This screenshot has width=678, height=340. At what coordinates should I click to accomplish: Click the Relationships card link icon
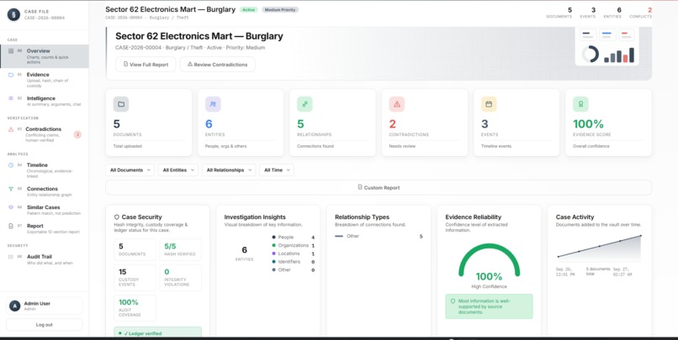coord(305,104)
